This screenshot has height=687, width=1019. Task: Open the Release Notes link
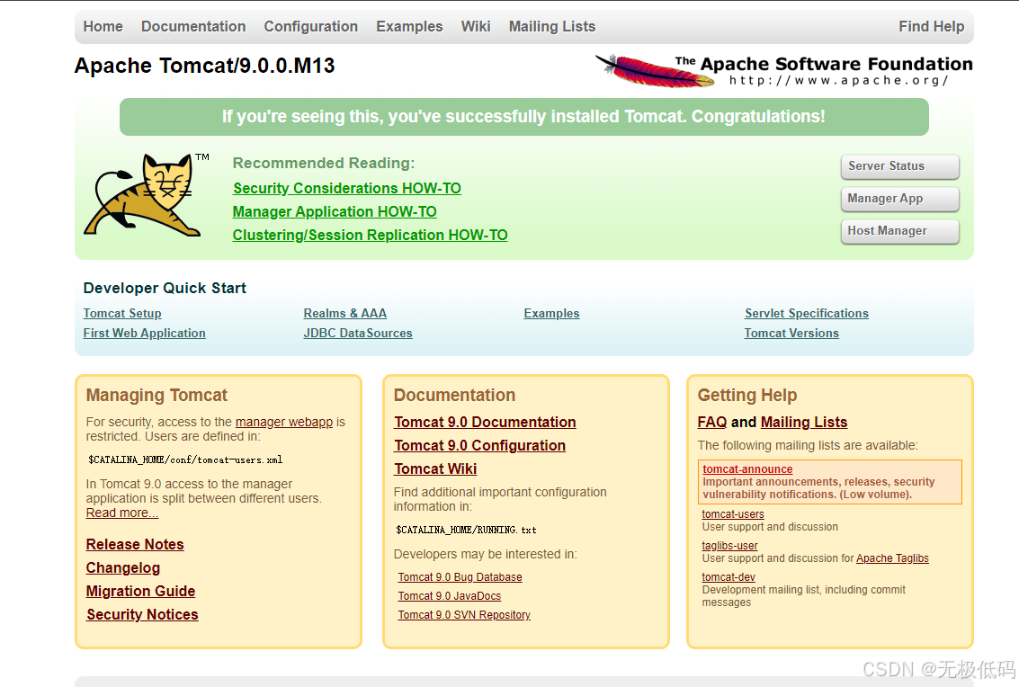pyautogui.click(x=135, y=545)
